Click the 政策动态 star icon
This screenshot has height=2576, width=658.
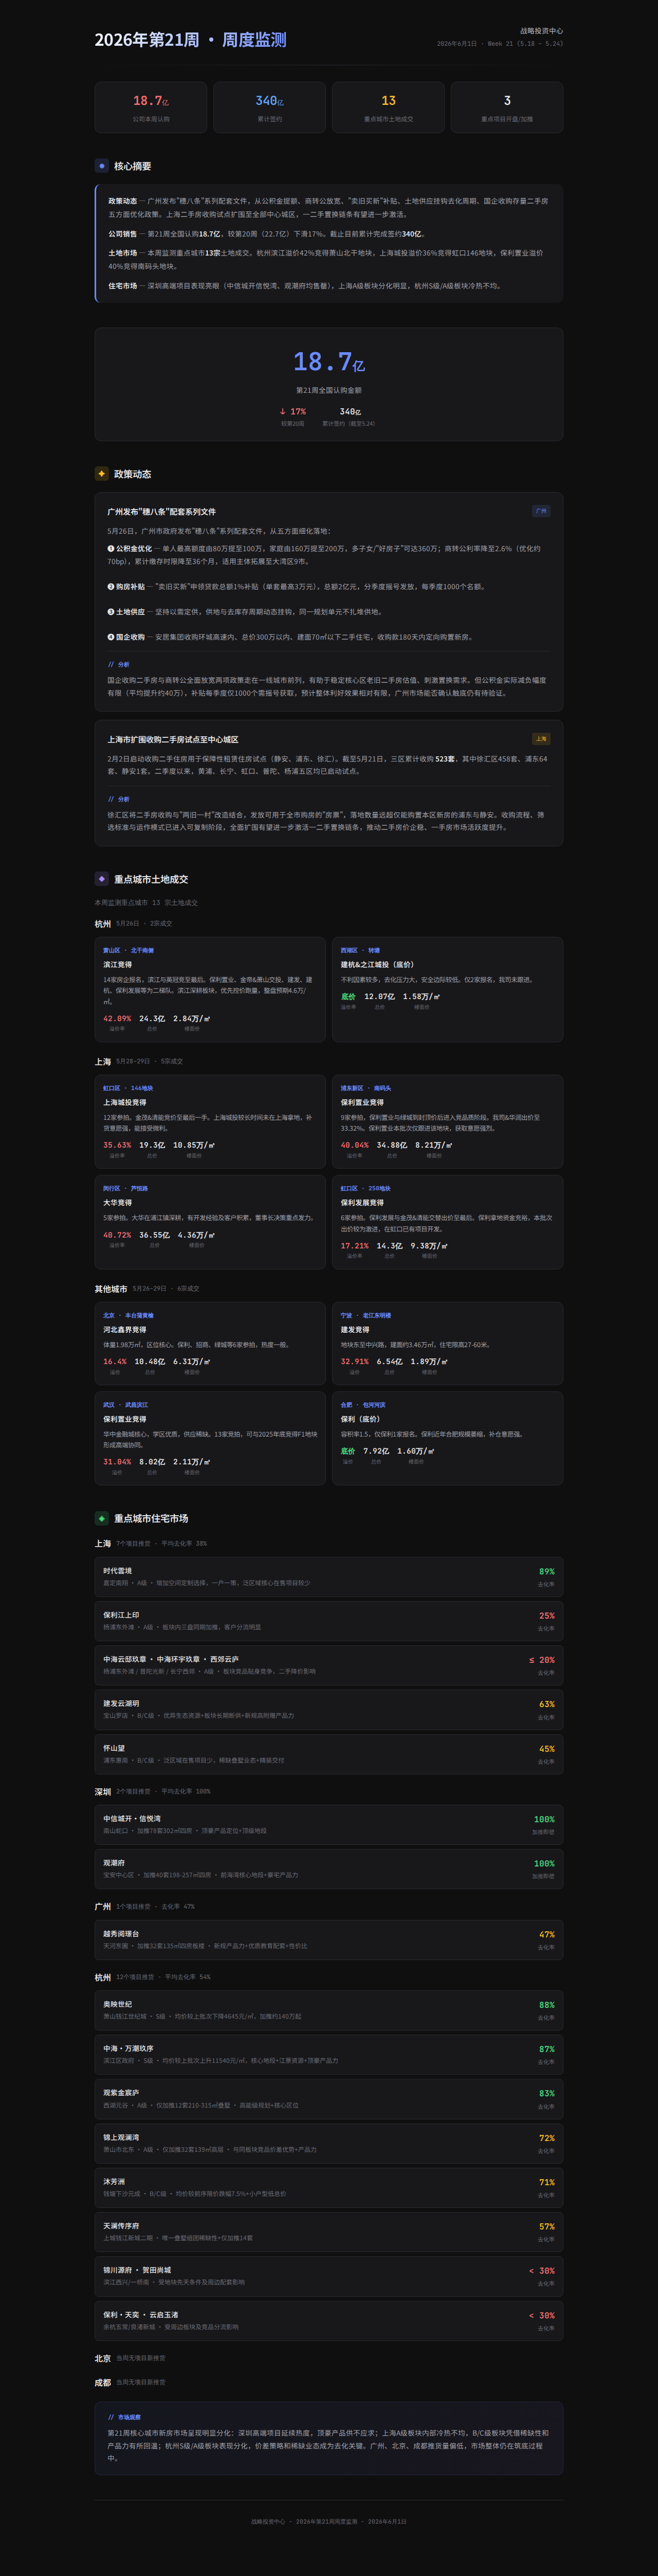tap(102, 474)
